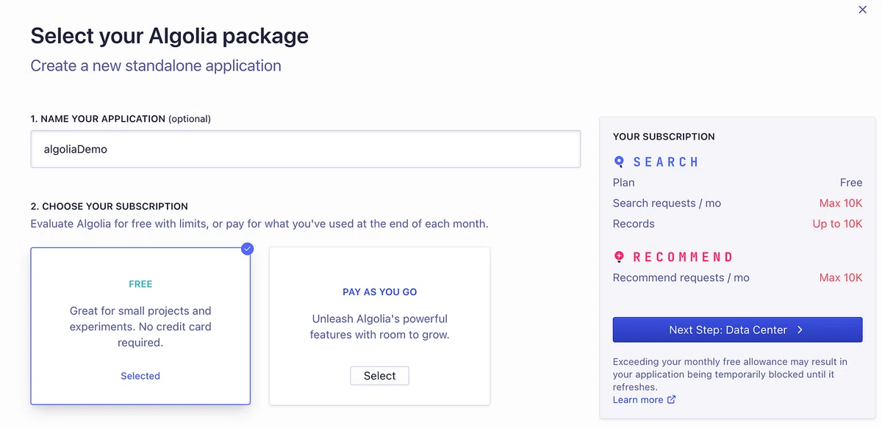
Task: Click the 'Plan' label in subscription panel
Action: point(624,183)
